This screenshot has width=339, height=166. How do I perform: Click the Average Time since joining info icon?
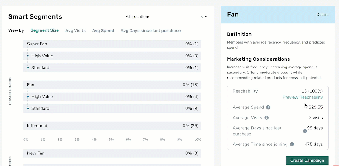pos(292,144)
